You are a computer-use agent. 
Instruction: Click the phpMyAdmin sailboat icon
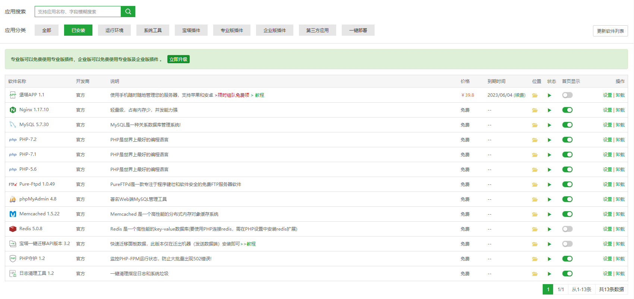click(13, 199)
